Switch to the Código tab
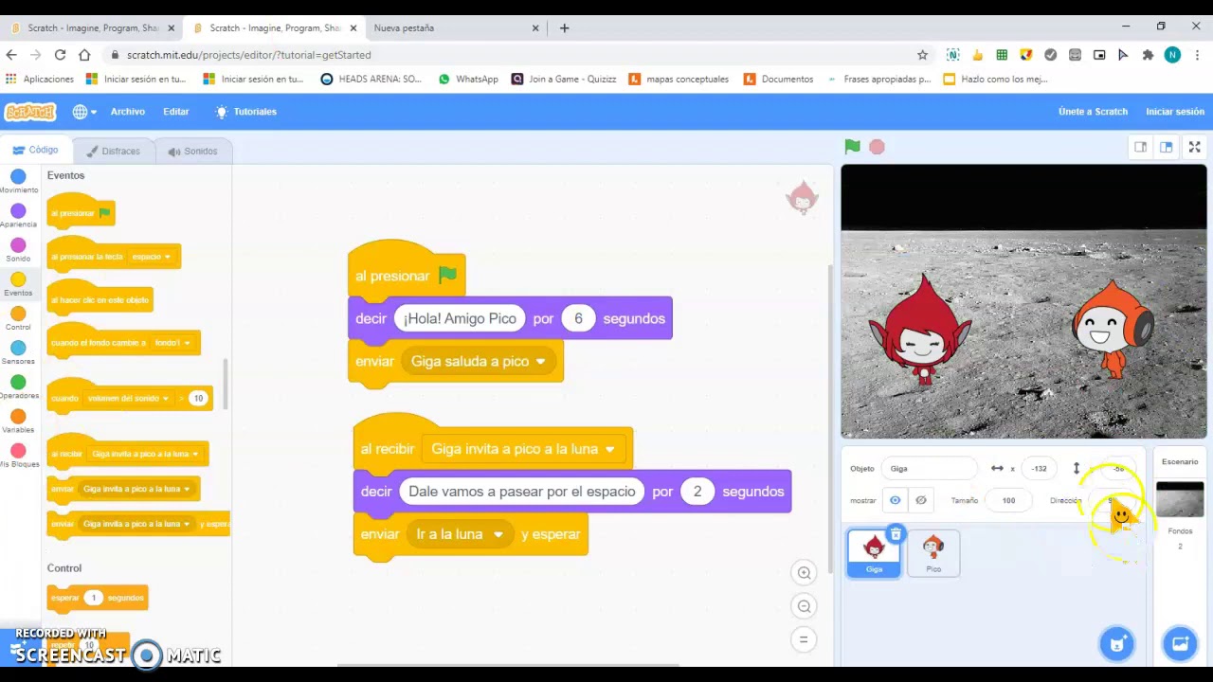Image resolution: width=1213 pixels, height=682 pixels. click(36, 151)
